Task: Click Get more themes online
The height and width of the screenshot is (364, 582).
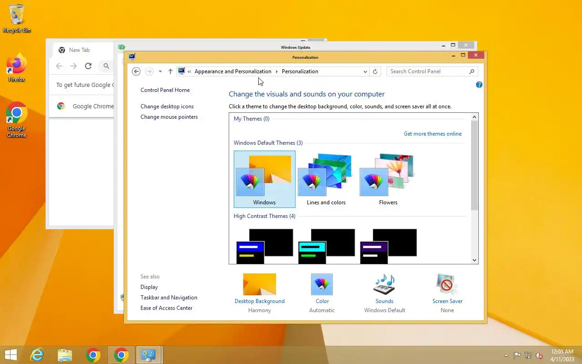Action: [x=432, y=134]
